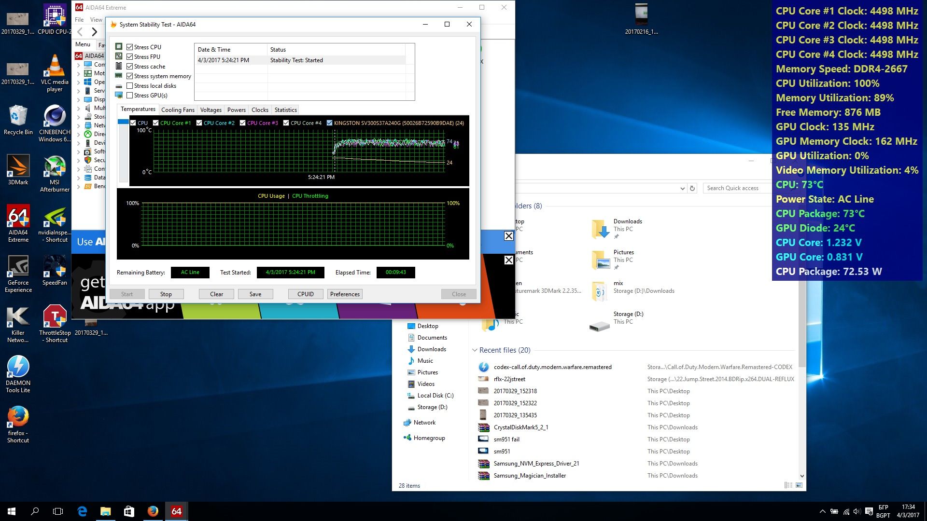The height and width of the screenshot is (521, 927).
Task: Open VLC media player desktop shortcut
Action: [x=55, y=73]
